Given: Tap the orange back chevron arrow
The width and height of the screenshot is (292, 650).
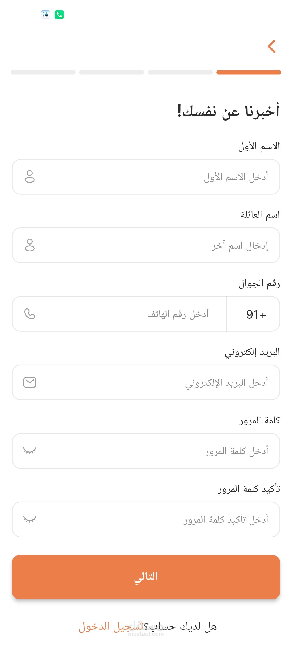Looking at the screenshot, I should (272, 46).
